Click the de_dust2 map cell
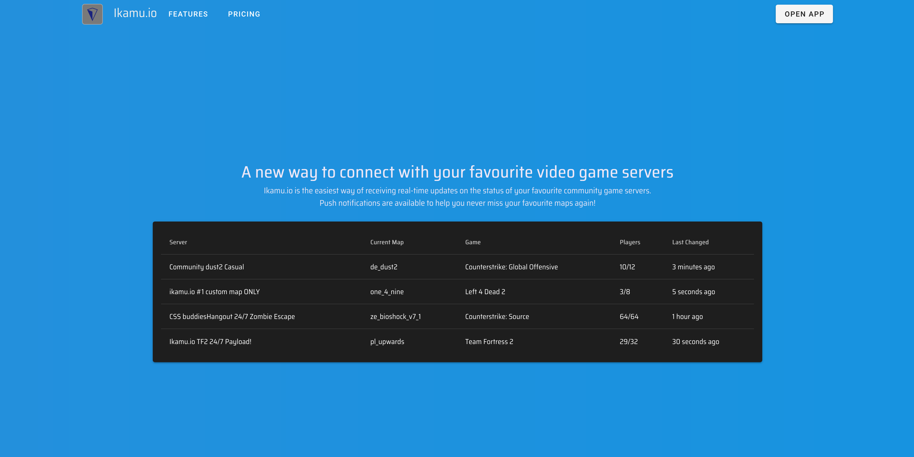The image size is (914, 457). 383,267
